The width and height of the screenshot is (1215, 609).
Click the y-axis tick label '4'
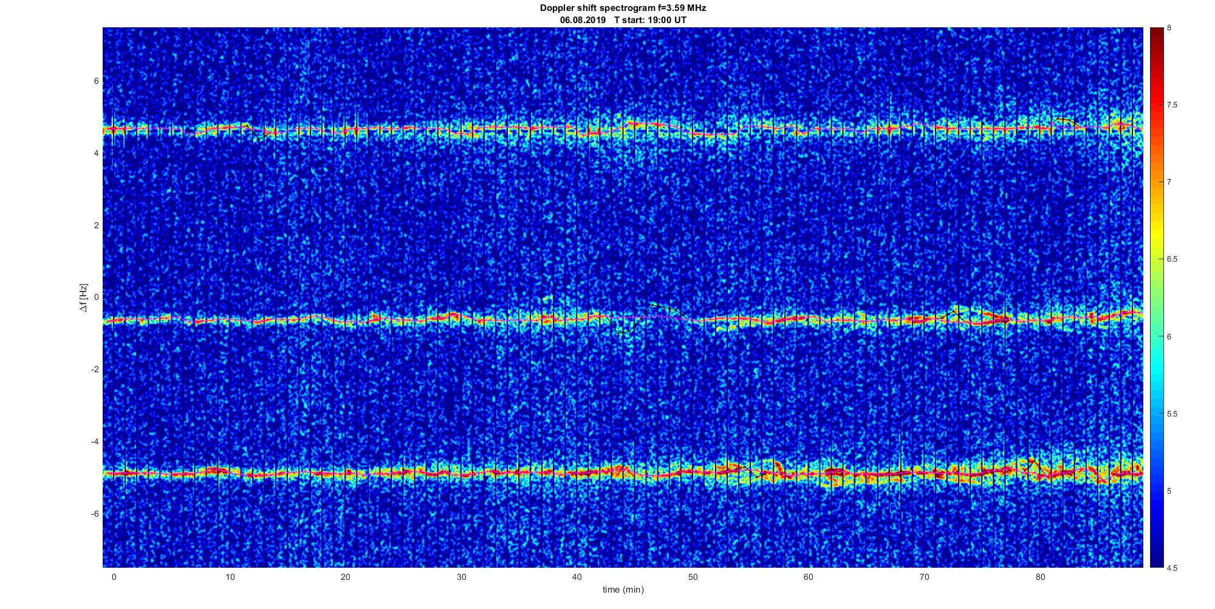click(97, 153)
